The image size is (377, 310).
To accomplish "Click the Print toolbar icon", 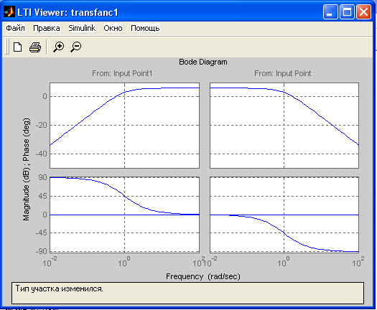I will [x=35, y=47].
